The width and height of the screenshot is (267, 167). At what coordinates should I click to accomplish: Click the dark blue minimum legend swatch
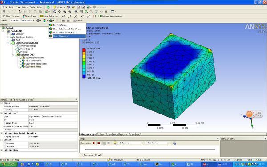(x=84, y=77)
